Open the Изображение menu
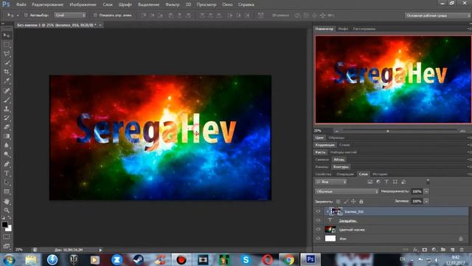Image resolution: width=472 pixels, height=266 pixels. [83, 4]
